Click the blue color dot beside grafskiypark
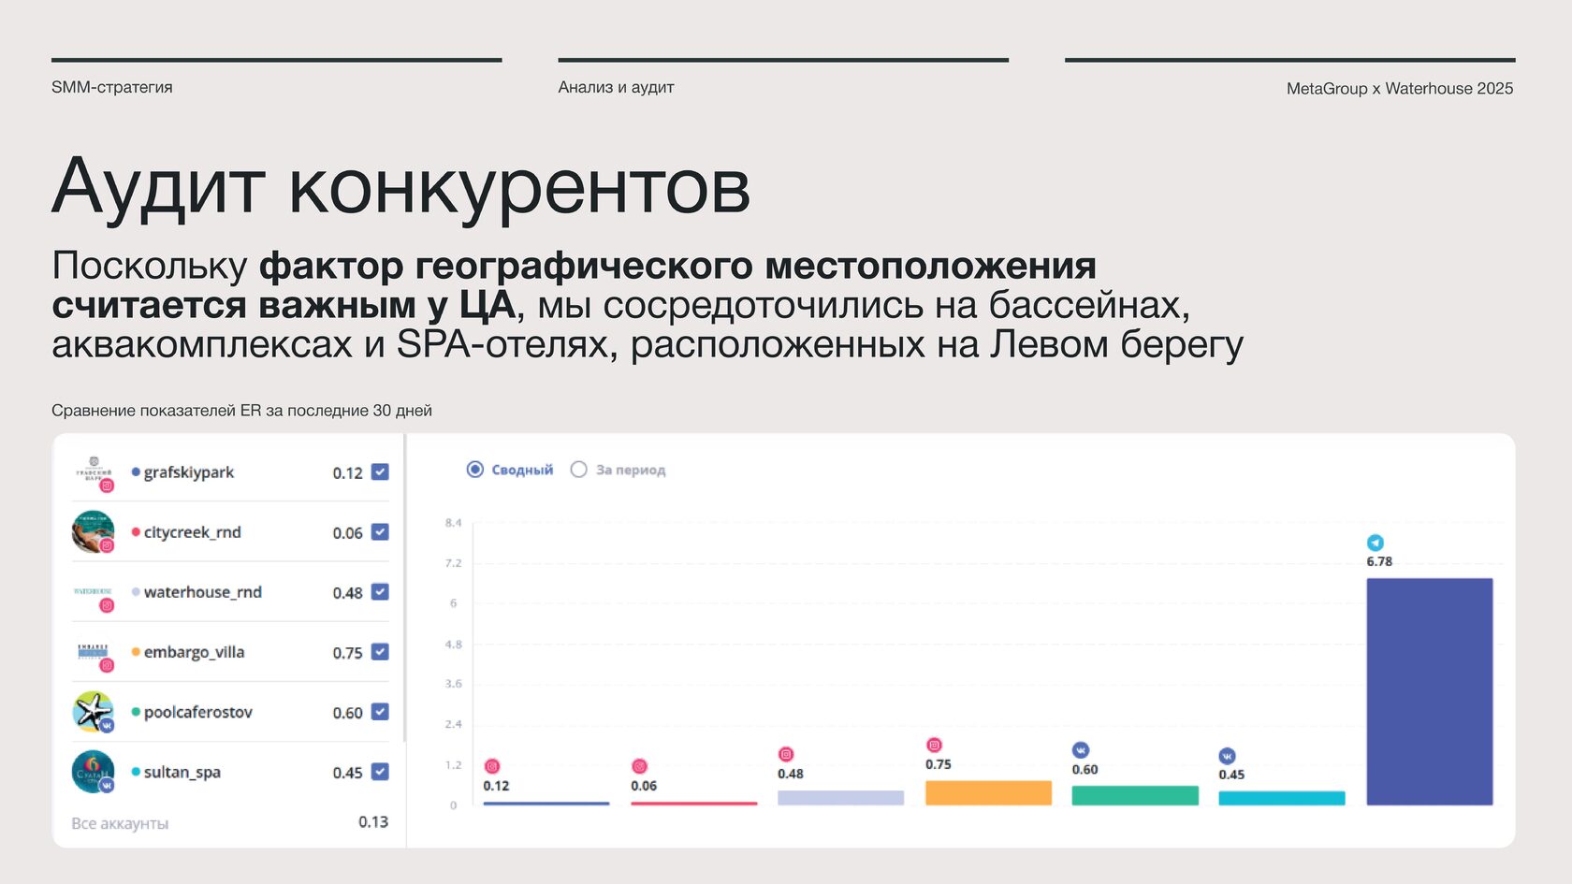1572x884 pixels. pos(136,472)
